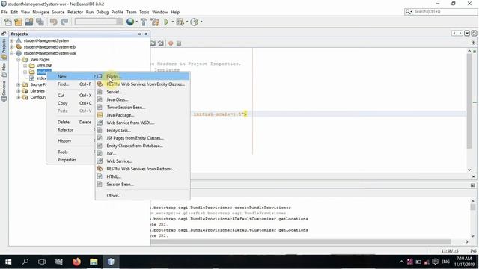Open the Navigate menu
The height and width of the screenshot is (269, 479).
click(40, 12)
